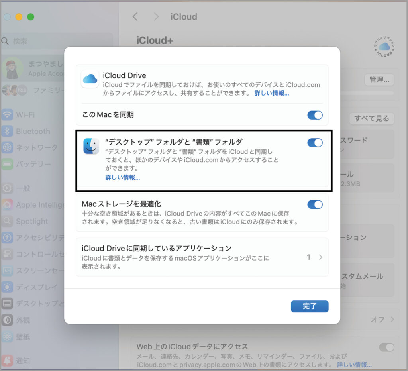The height and width of the screenshot is (371, 408).
Task: Select Bluetooth in the settings sidebar
Action: coord(33,131)
